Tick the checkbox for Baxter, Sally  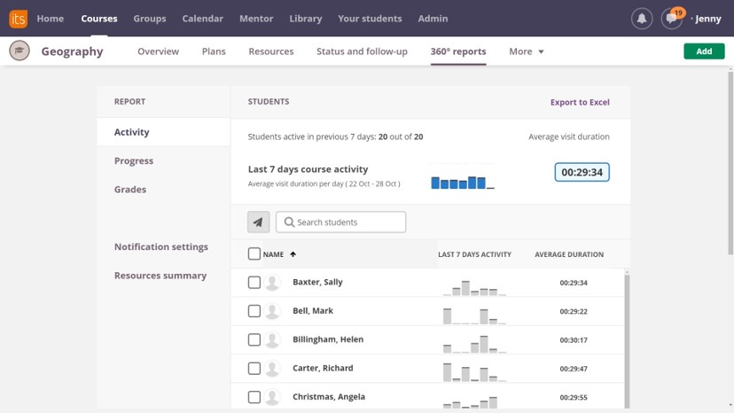(x=254, y=283)
